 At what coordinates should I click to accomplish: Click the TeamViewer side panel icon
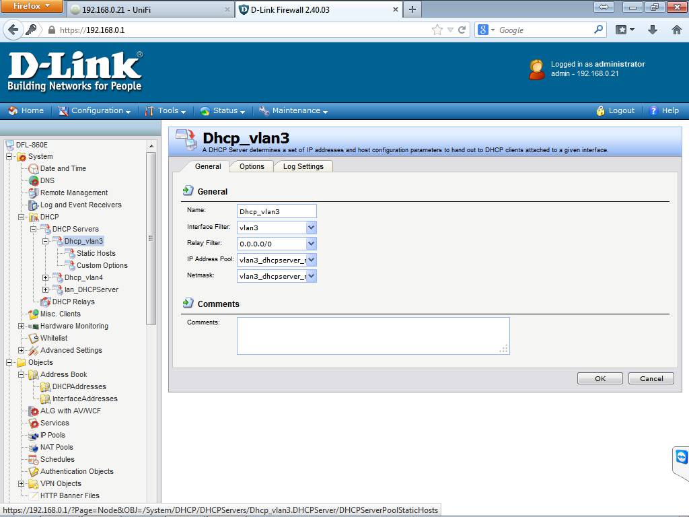(681, 458)
